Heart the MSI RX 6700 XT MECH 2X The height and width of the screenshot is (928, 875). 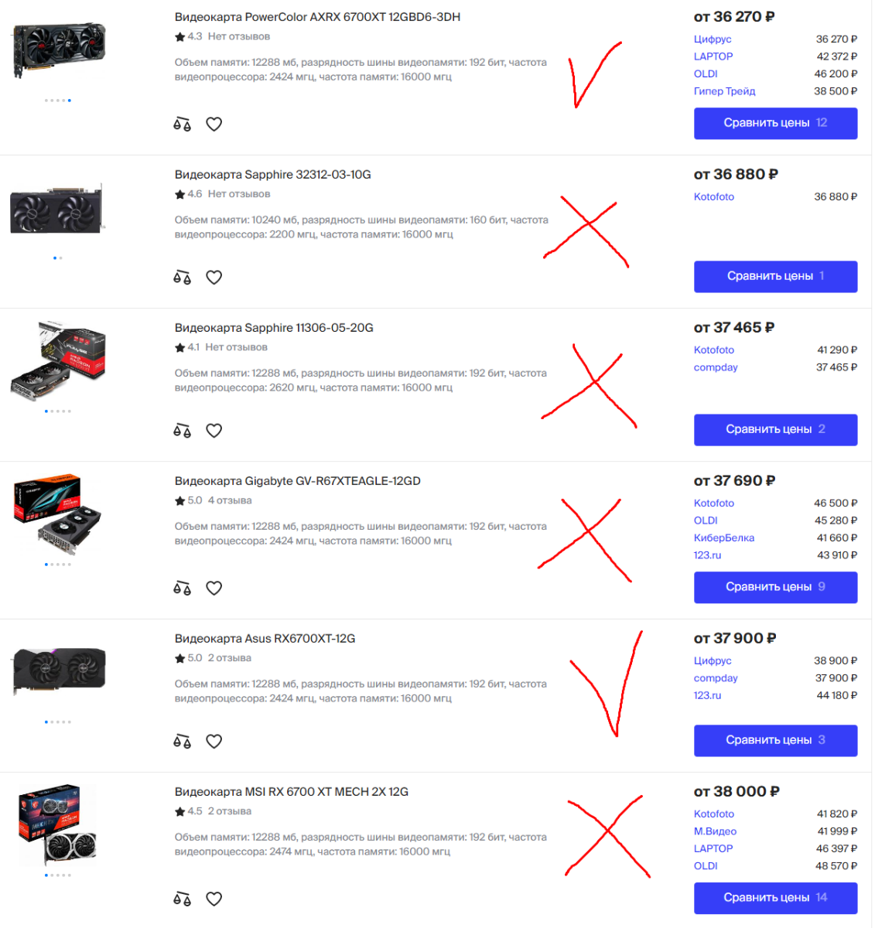214,899
